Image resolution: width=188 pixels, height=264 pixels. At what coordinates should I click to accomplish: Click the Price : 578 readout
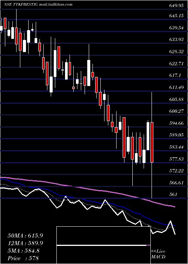[x=23, y=258]
